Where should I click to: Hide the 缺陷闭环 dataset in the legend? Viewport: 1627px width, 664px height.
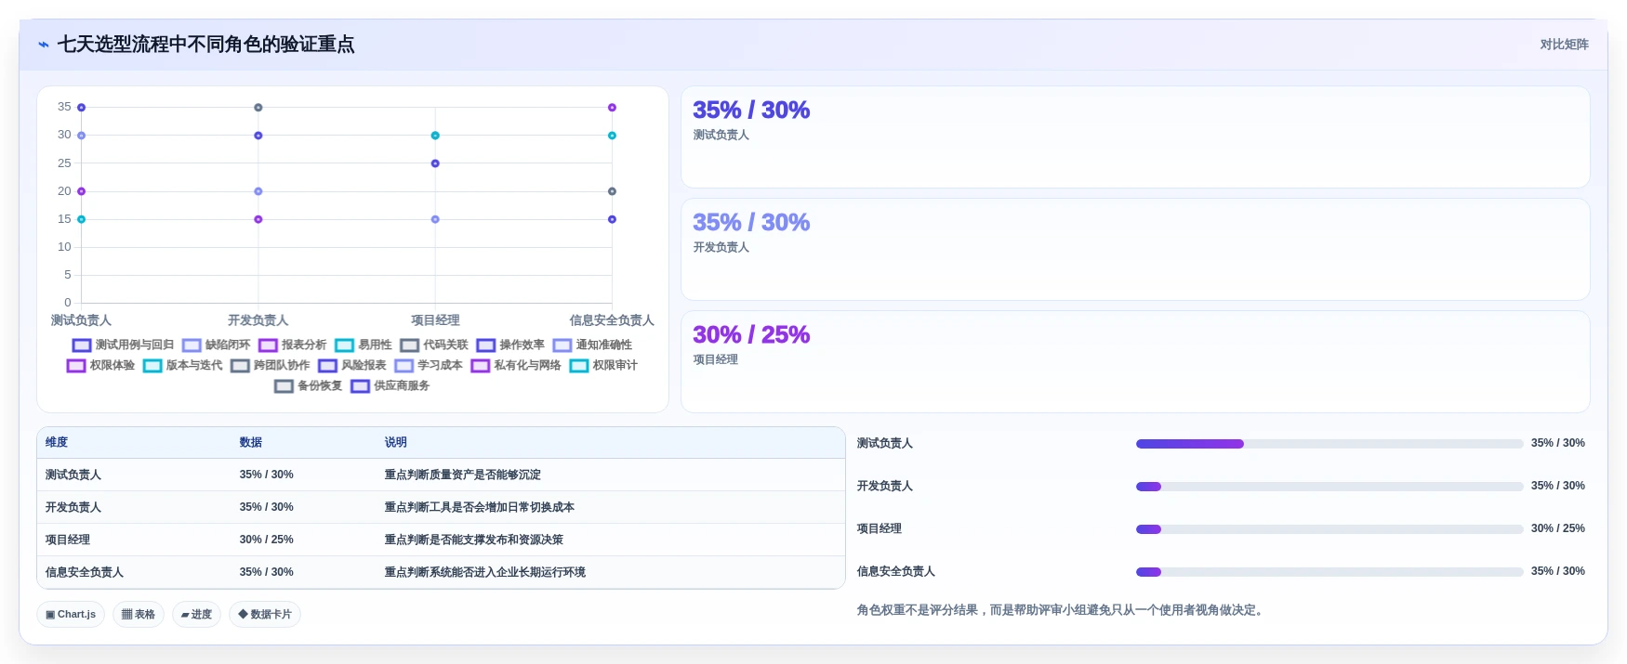[216, 345]
